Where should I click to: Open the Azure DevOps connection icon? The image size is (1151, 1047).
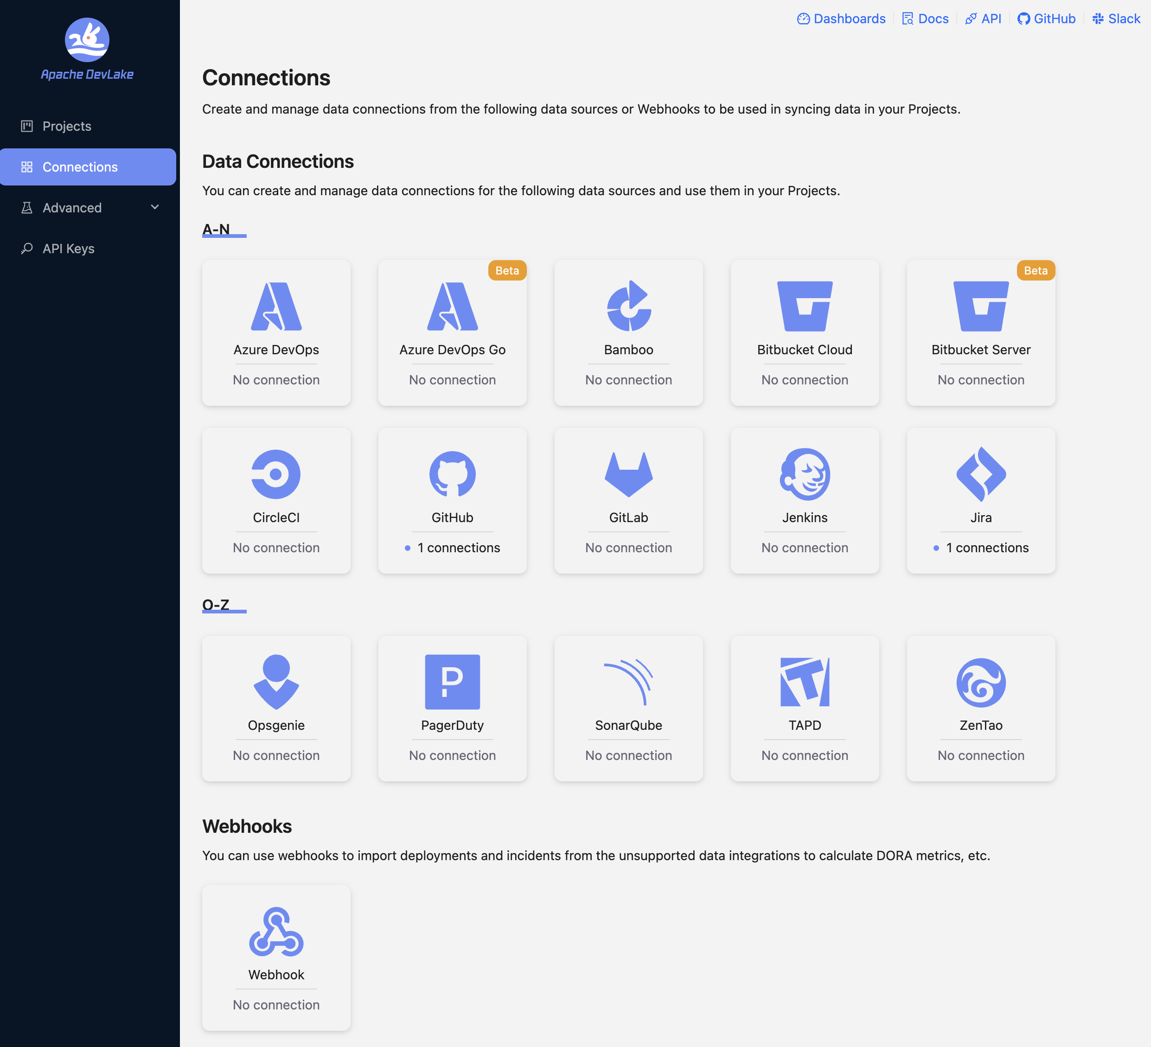pos(276,306)
